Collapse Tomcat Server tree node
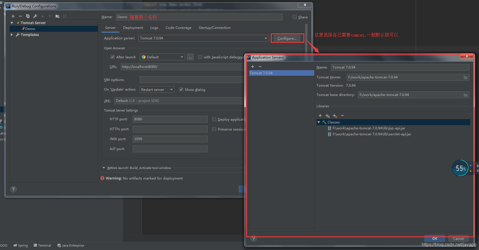The height and width of the screenshot is (250, 479). click(x=12, y=23)
